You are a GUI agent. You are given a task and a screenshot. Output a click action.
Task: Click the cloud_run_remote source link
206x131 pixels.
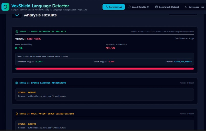click(183, 62)
